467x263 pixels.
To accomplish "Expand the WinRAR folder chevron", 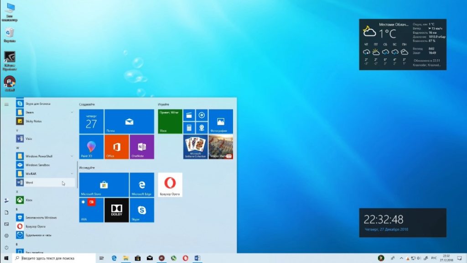I will (x=72, y=174).
